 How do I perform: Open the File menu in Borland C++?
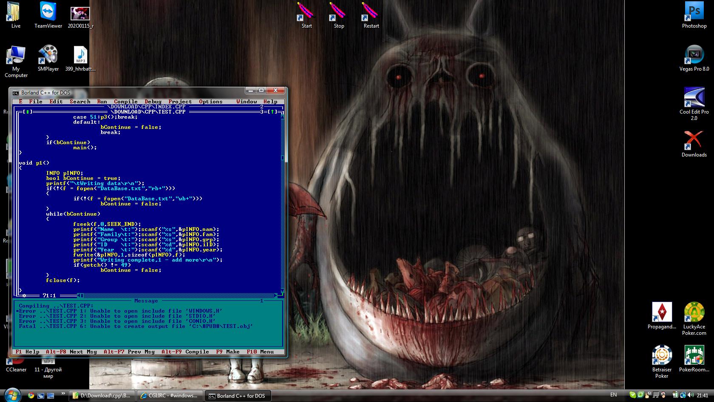[x=36, y=102]
